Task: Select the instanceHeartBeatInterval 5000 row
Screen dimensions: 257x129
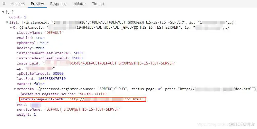Action: tap(50, 53)
